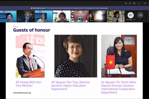Click muted mic icon on short-haired woman's tile

click(55, 20)
